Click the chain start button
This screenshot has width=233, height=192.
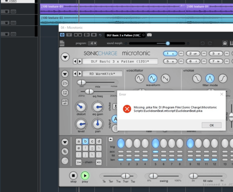(79, 162)
